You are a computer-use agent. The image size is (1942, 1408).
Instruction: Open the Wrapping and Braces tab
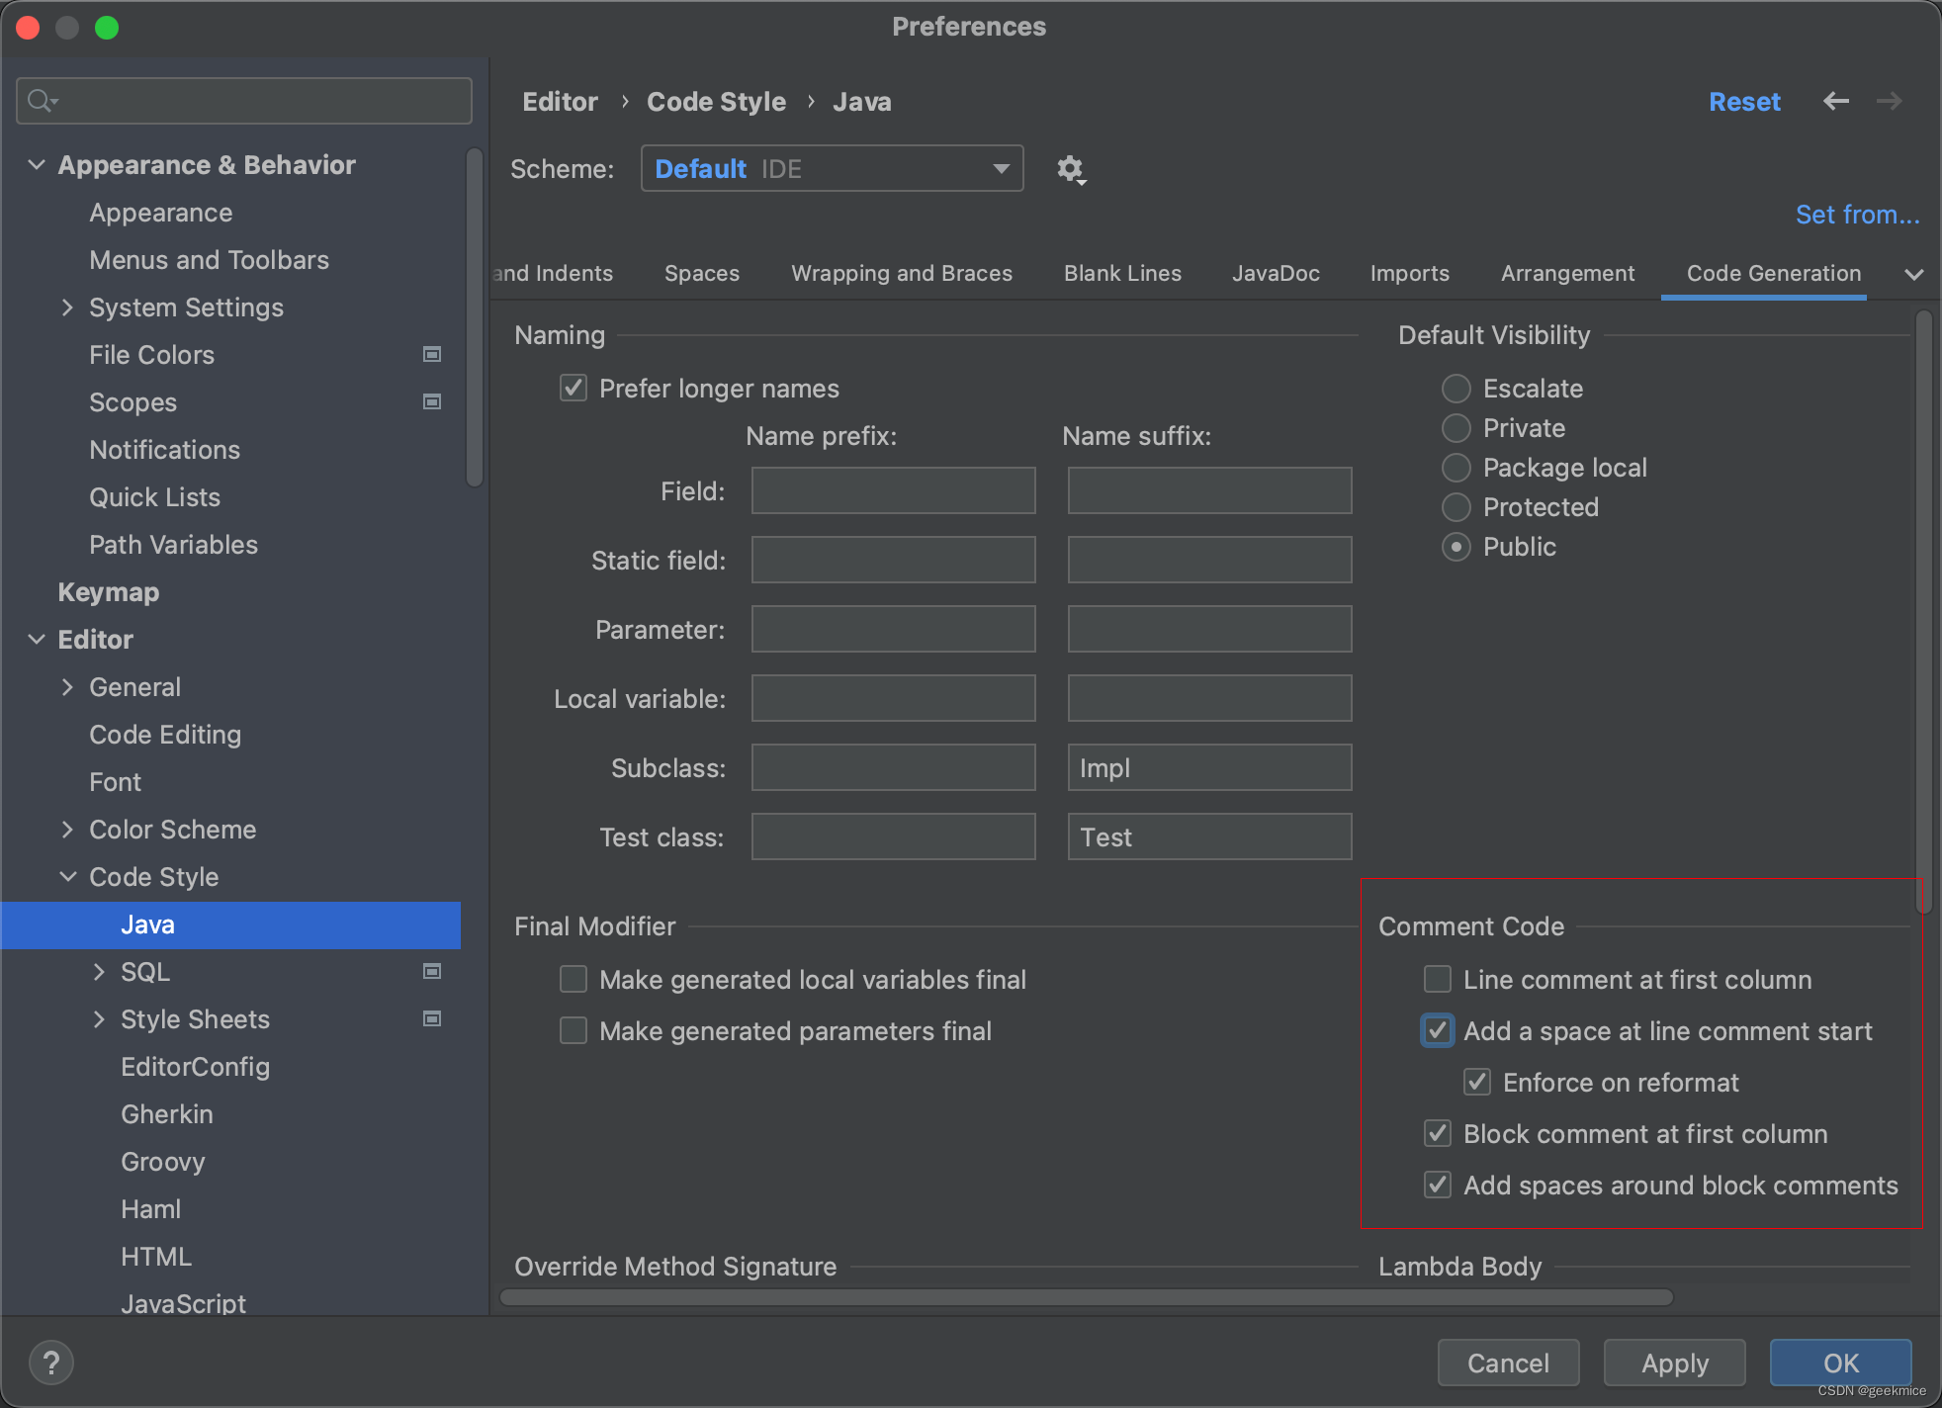(x=901, y=274)
